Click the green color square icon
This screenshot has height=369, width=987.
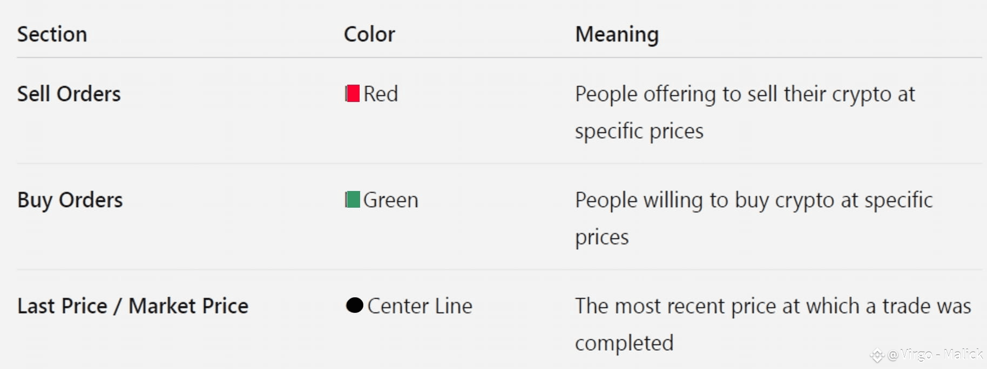click(x=353, y=200)
